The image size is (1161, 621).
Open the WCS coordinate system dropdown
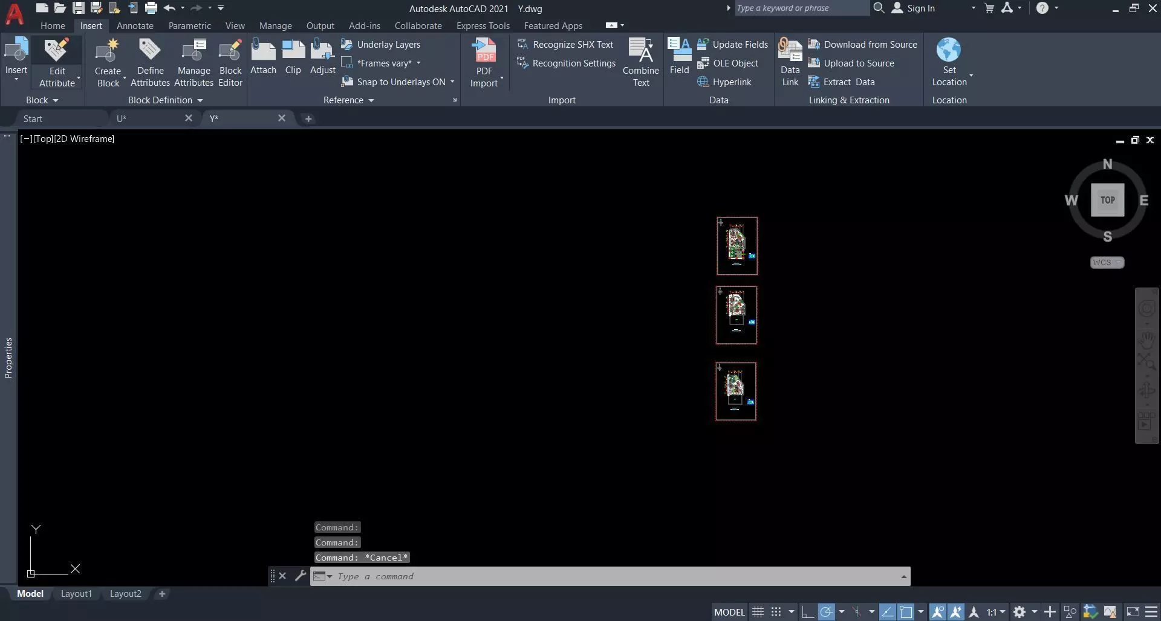[x=1107, y=262]
